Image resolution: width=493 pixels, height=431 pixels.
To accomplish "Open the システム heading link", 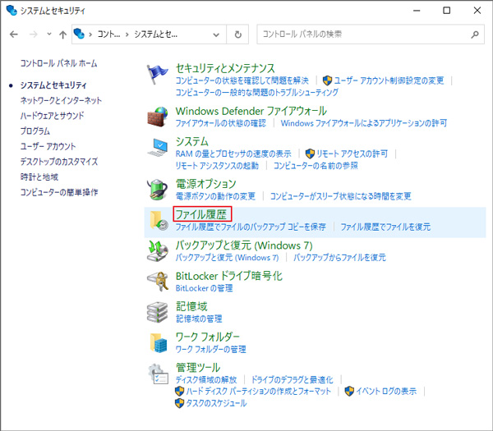I will click(x=192, y=141).
